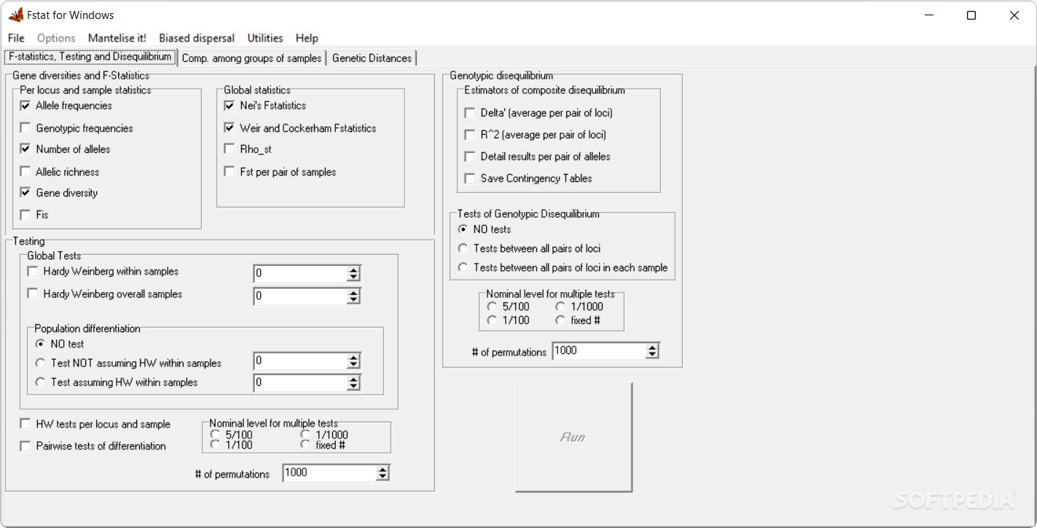Choose 1/1000 nominal level in Genotypic disequilibrium
The image size is (1037, 528).
[x=560, y=307]
